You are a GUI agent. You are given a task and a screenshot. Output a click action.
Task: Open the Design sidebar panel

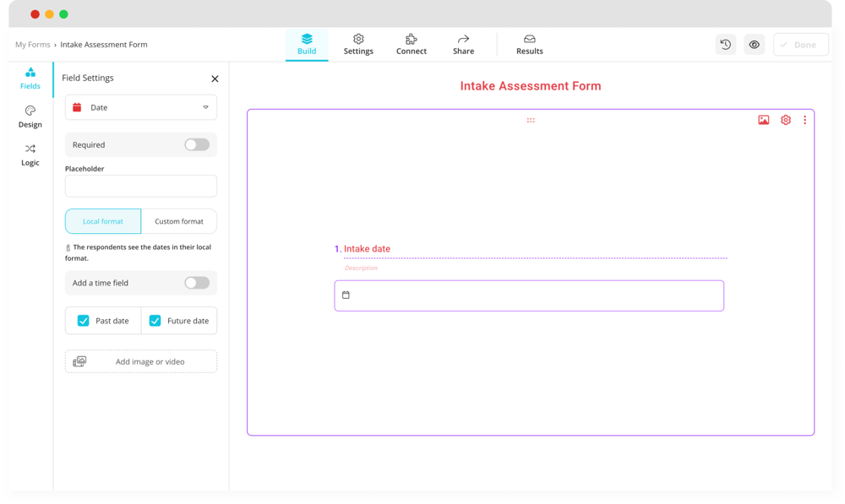pos(30,117)
